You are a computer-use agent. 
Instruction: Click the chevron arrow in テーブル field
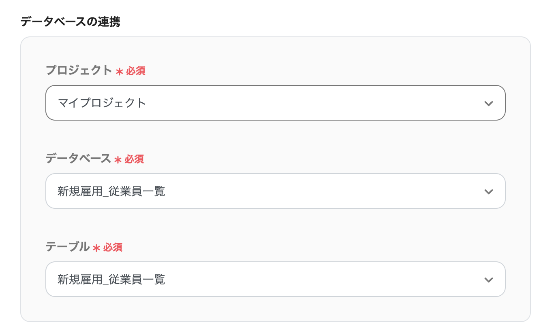click(x=488, y=280)
